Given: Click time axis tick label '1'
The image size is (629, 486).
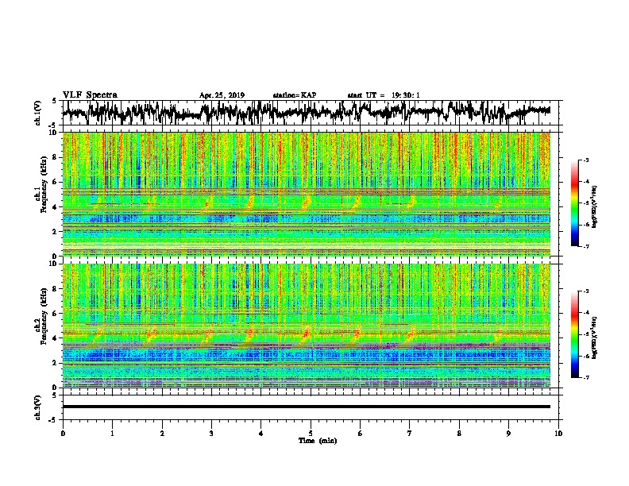Looking at the screenshot, I should 112,434.
